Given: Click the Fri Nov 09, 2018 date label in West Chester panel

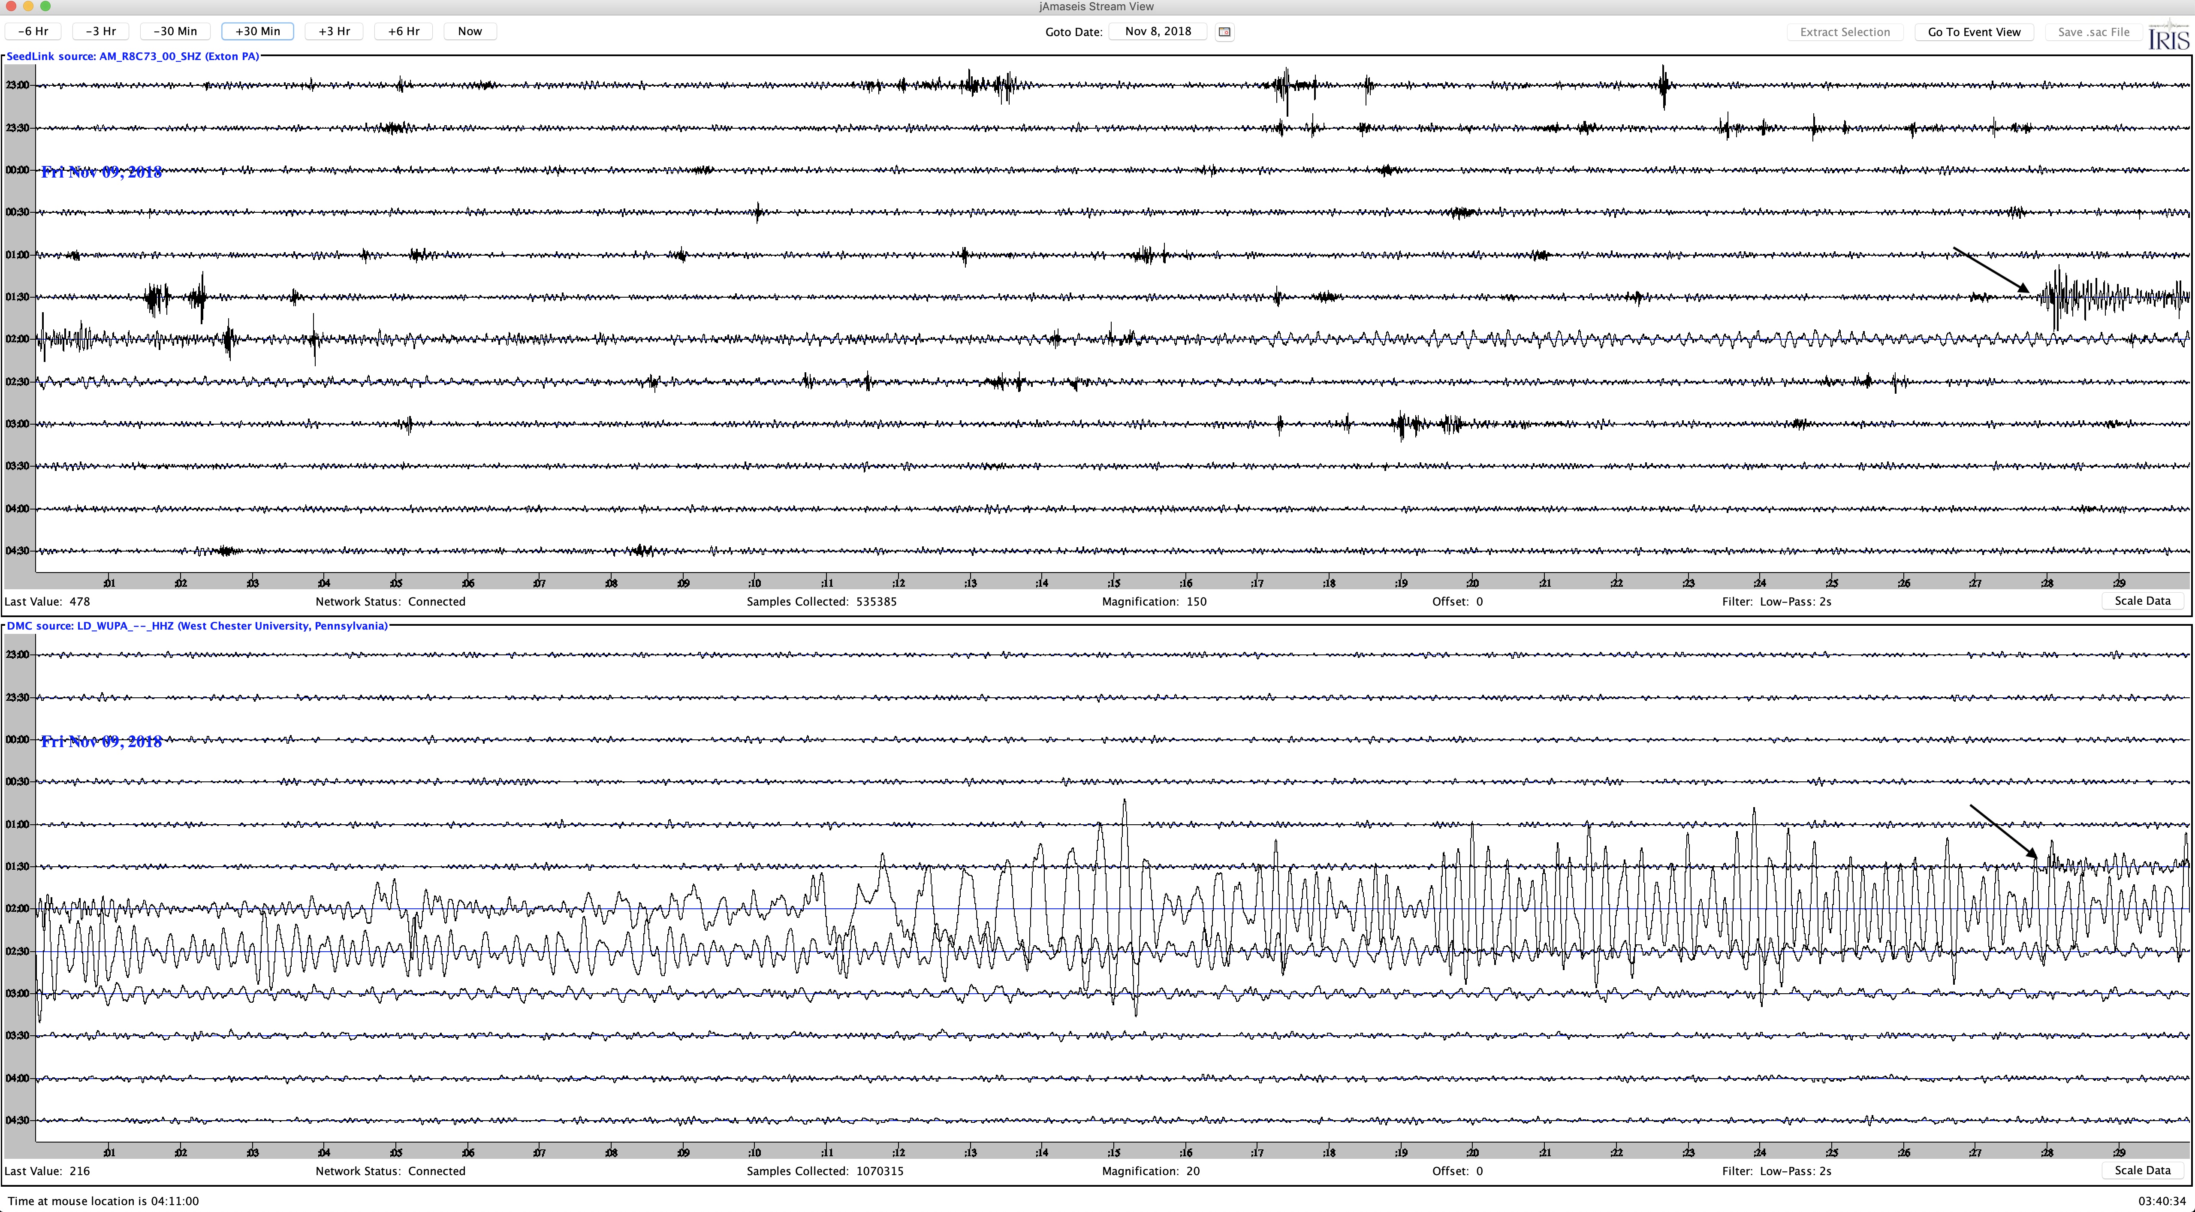Looking at the screenshot, I should 101,742.
